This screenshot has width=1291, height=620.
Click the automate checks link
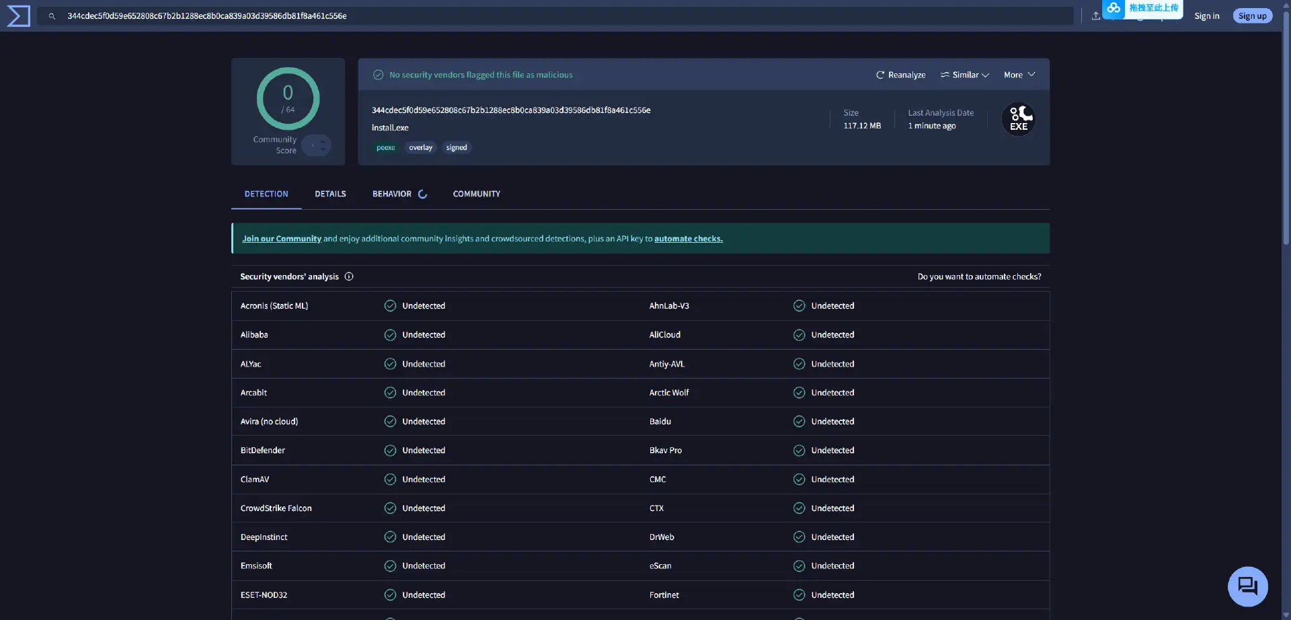[688, 238]
